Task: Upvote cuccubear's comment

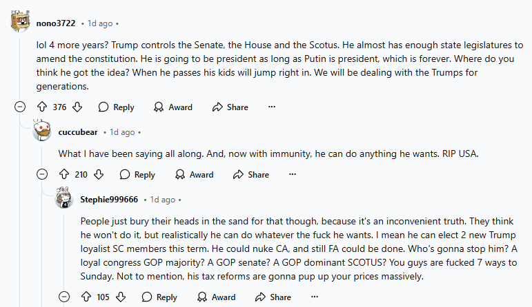Action: click(x=64, y=175)
